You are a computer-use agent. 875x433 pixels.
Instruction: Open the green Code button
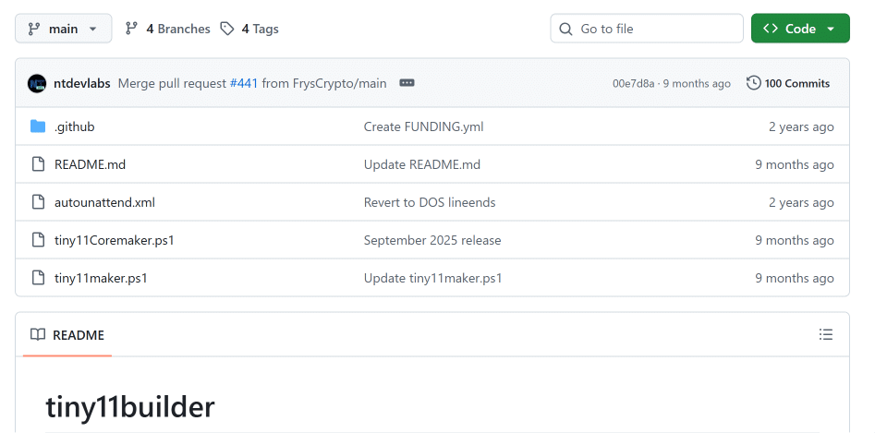[800, 29]
